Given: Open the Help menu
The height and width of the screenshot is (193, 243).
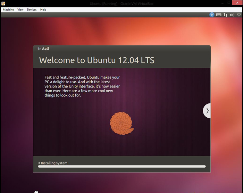Looking at the screenshot, I should [x=43, y=10].
